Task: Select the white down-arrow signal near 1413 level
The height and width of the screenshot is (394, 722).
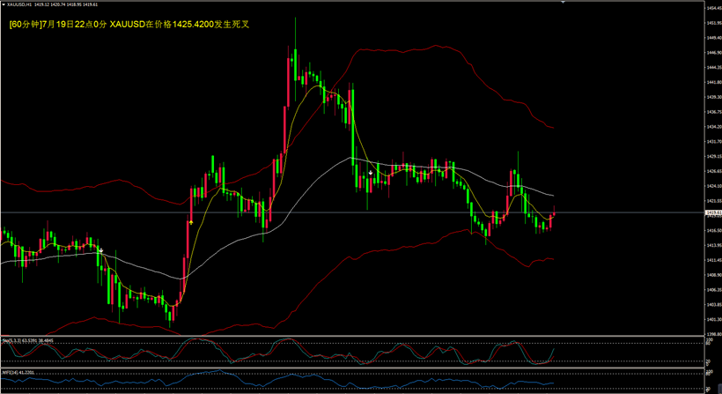Action: coord(101,250)
